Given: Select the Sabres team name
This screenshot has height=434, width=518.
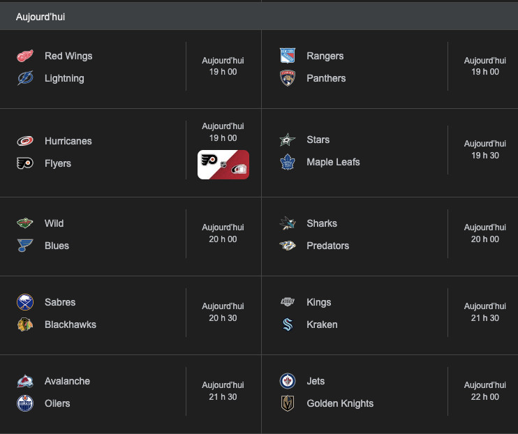Looking at the screenshot, I should point(60,302).
